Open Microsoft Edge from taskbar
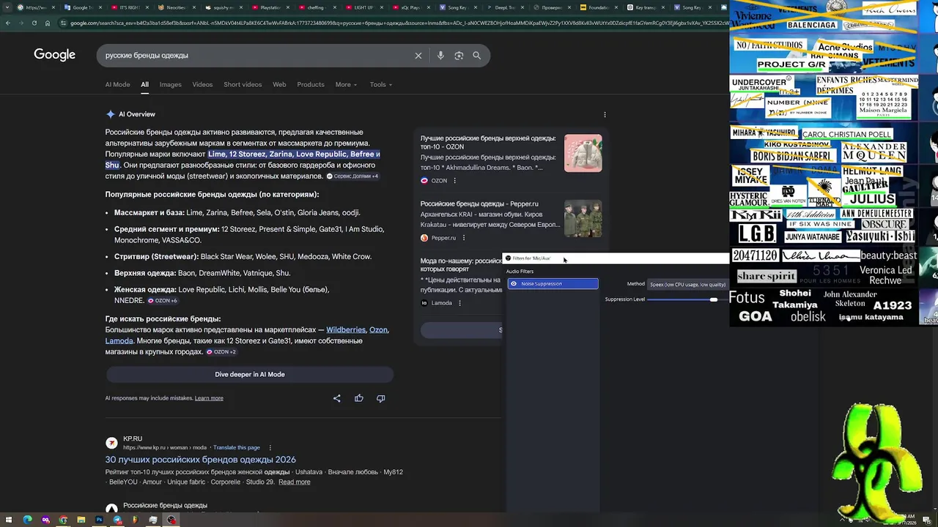Image resolution: width=938 pixels, height=527 pixels. pyautogui.click(x=27, y=520)
